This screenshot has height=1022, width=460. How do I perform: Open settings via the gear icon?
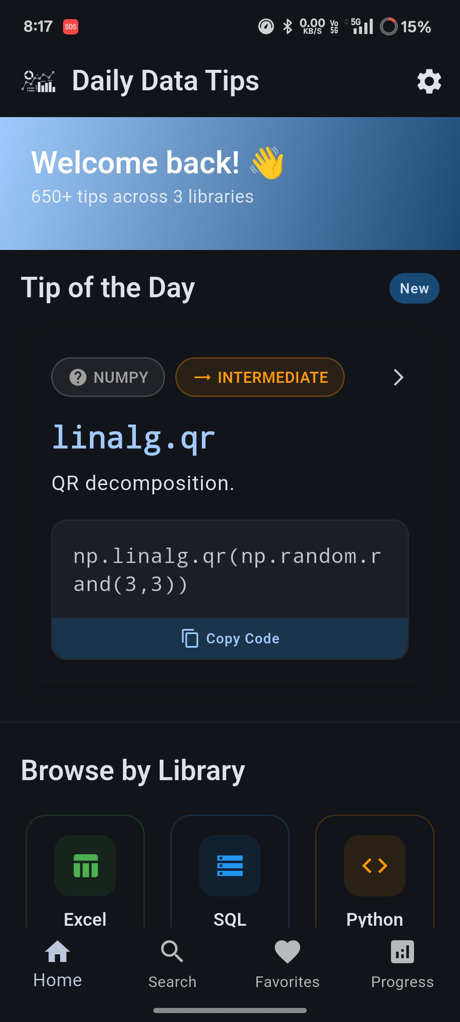point(428,80)
